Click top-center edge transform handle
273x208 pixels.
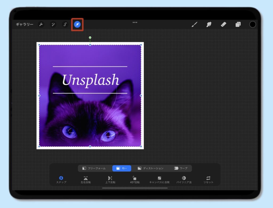(x=90, y=45)
